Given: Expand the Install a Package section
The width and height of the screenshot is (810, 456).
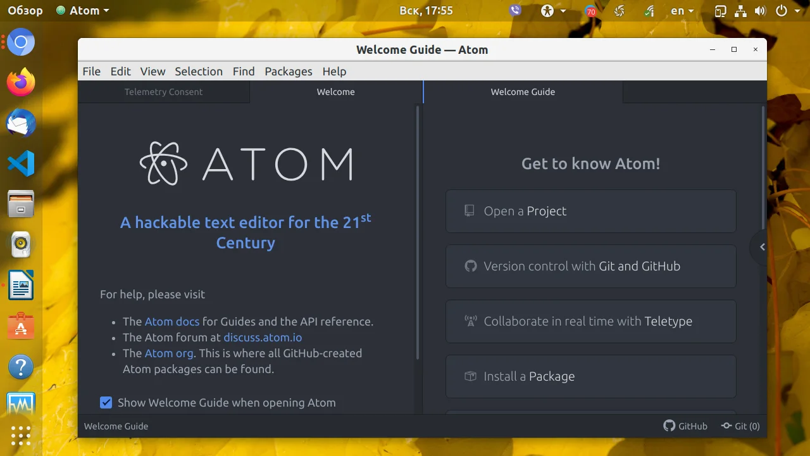Looking at the screenshot, I should click(x=590, y=376).
